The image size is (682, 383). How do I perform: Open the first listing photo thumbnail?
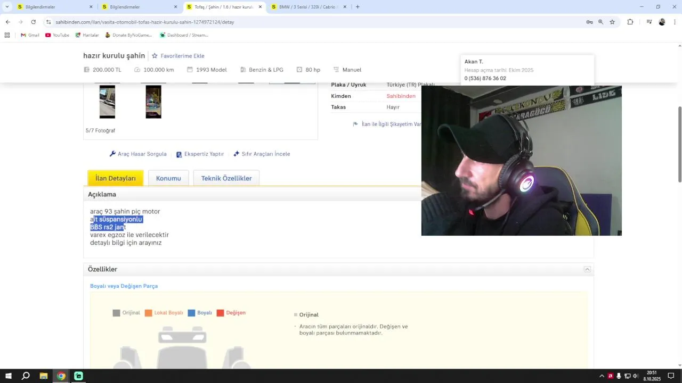pos(107,102)
